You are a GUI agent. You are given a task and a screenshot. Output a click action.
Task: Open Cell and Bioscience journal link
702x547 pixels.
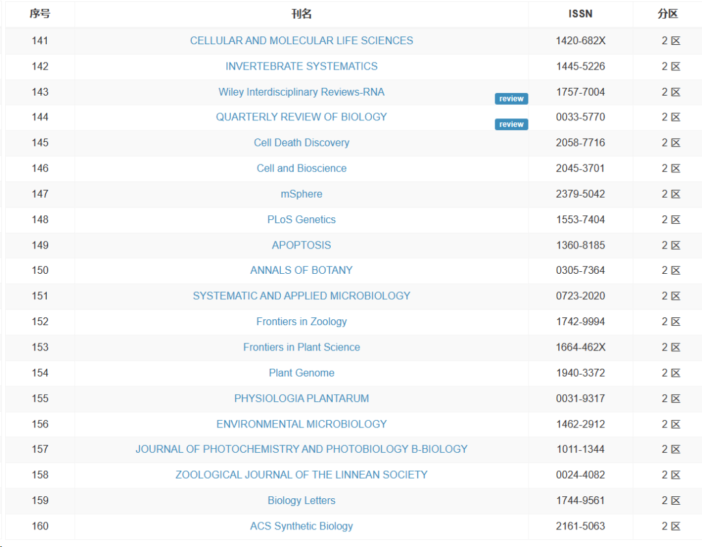[302, 168]
